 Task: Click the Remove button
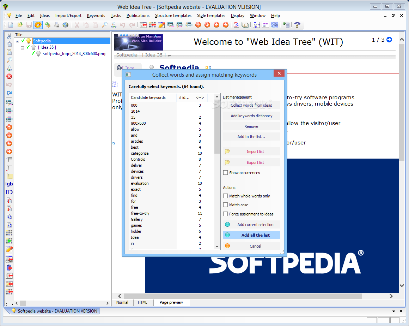[x=251, y=126]
